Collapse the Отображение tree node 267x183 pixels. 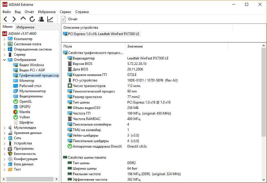pyautogui.click(x=5, y=60)
